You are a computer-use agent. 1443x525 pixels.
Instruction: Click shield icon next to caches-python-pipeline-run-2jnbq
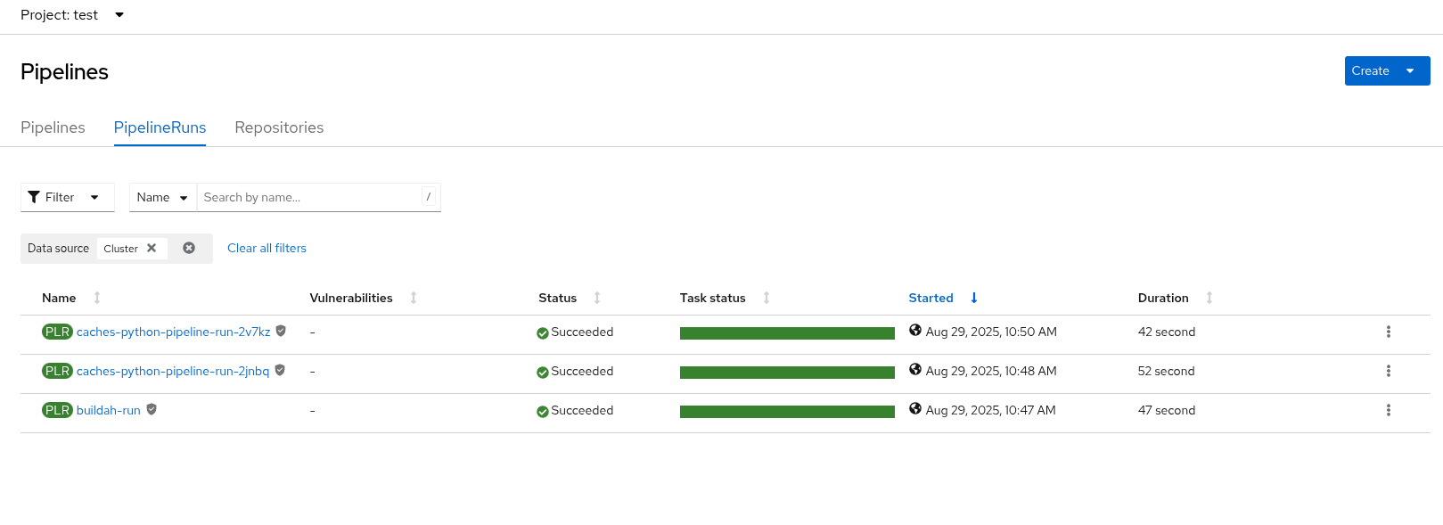tap(280, 371)
